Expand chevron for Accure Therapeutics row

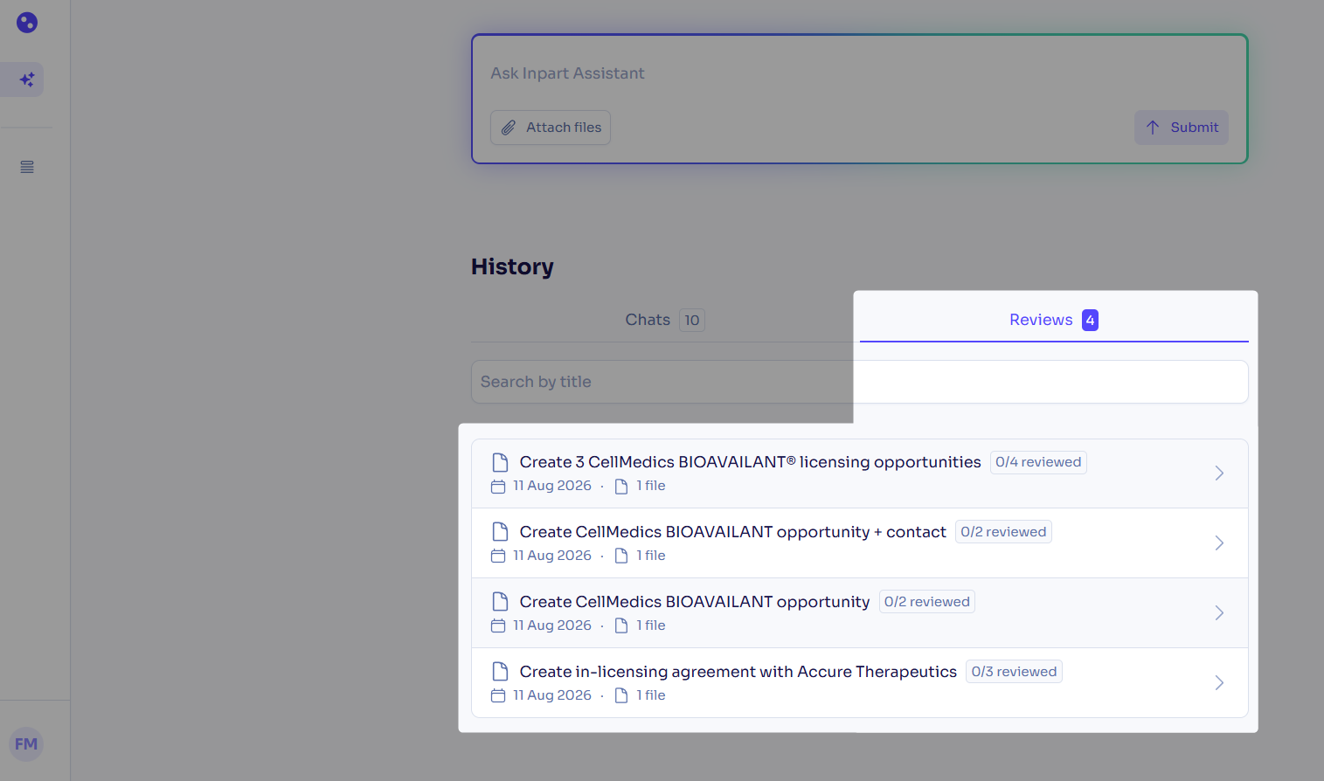(x=1219, y=683)
